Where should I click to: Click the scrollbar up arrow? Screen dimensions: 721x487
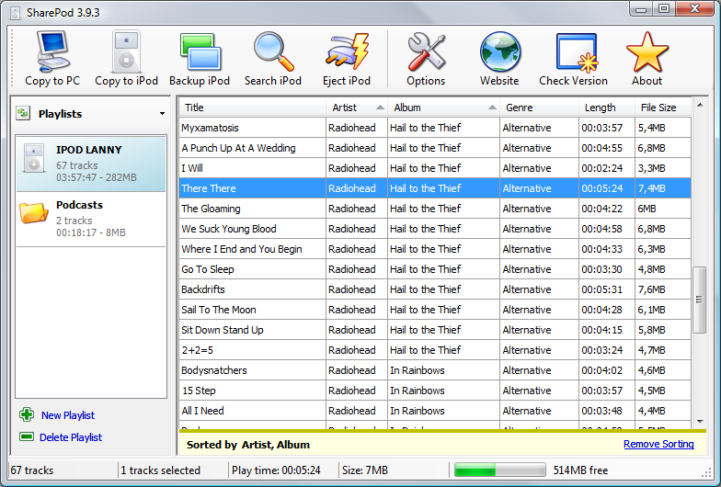coord(700,105)
